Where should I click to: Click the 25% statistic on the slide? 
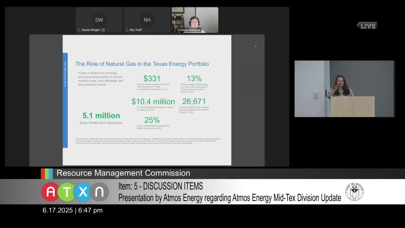point(152,120)
